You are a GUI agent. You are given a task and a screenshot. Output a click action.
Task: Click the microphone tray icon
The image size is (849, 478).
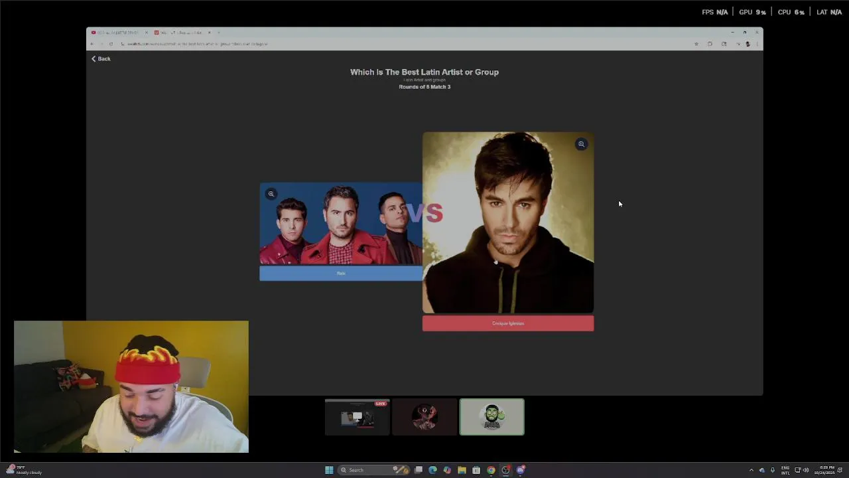point(772,470)
